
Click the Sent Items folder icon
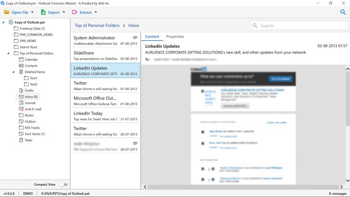21,134
